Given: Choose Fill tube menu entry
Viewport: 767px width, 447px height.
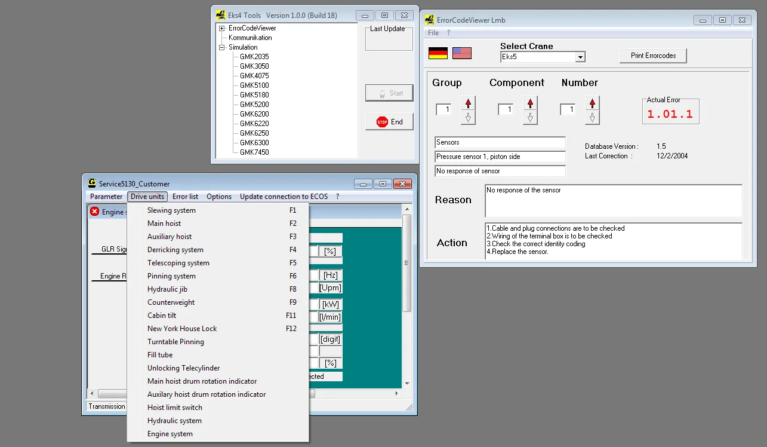Looking at the screenshot, I should [218, 355].
